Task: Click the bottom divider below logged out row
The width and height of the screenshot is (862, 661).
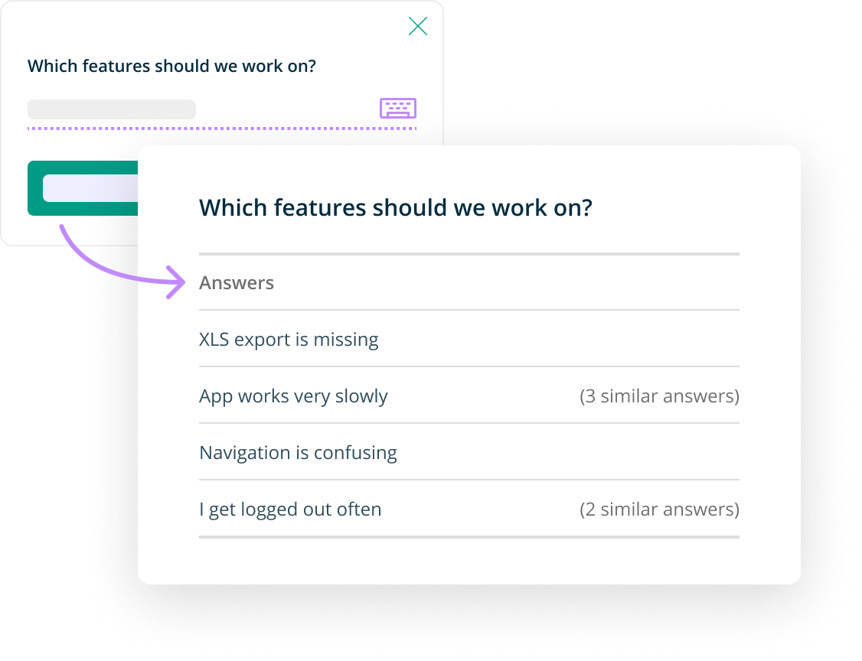Action: pyautogui.click(x=469, y=537)
